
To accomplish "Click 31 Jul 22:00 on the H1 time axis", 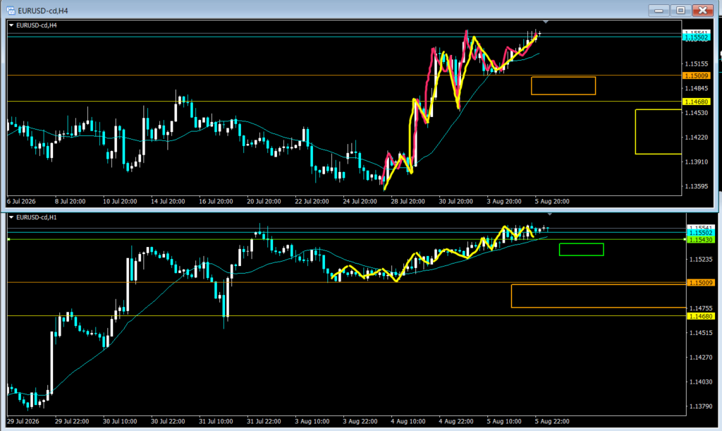I will pos(264,421).
